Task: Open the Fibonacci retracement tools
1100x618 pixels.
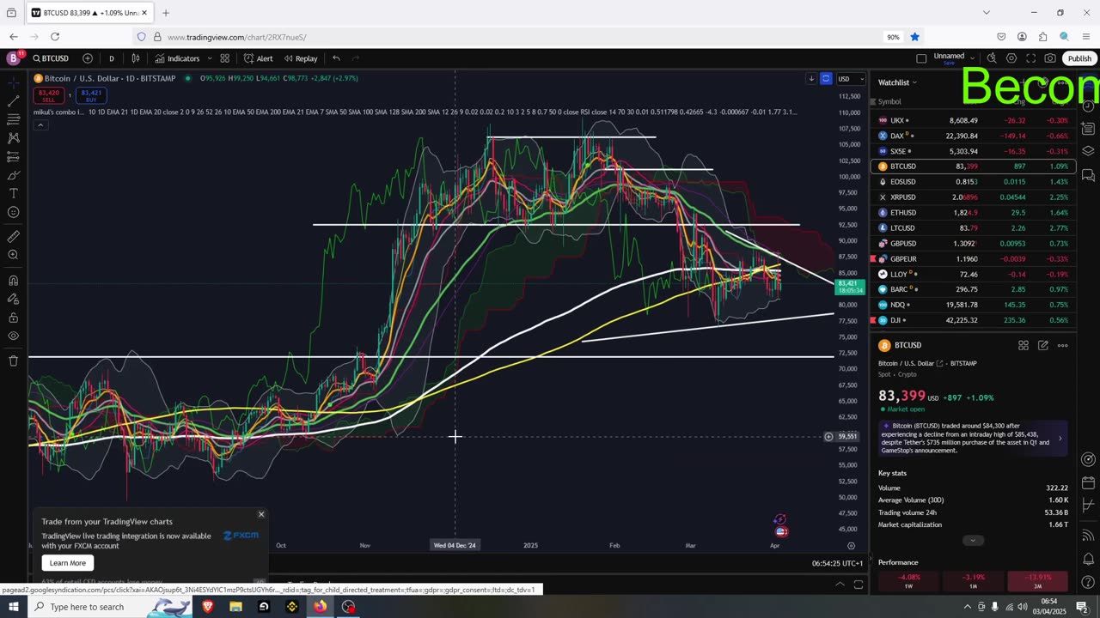Action: [x=13, y=119]
